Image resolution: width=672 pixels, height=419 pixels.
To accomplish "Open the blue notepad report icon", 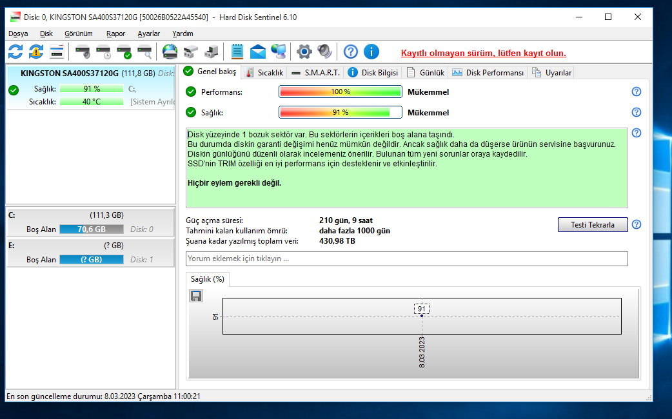I will pyautogui.click(x=237, y=52).
